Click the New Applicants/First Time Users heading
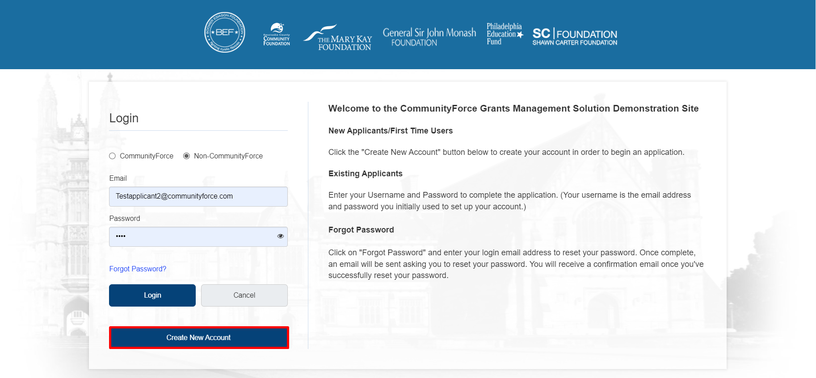This screenshot has height=378, width=816. click(x=390, y=131)
